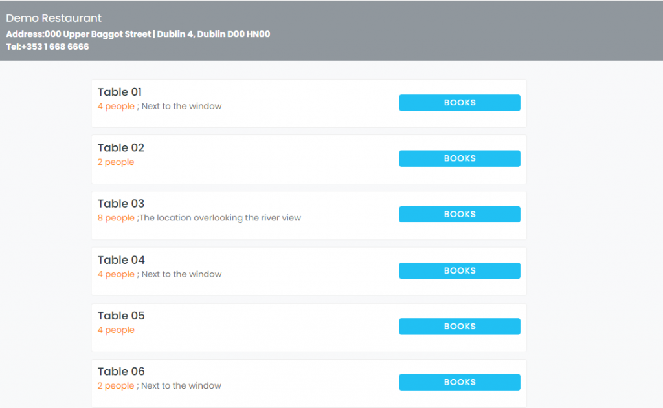
Task: Click the Demo Restaurant header title
Action: pyautogui.click(x=54, y=18)
